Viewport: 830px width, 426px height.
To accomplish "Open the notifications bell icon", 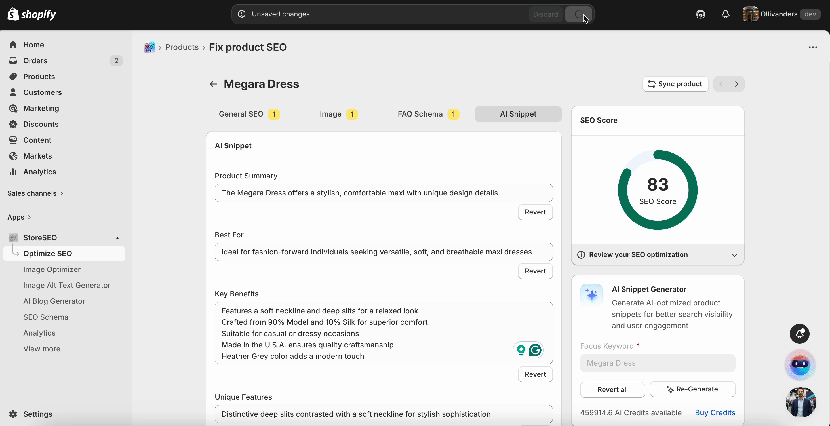I will click(x=725, y=14).
